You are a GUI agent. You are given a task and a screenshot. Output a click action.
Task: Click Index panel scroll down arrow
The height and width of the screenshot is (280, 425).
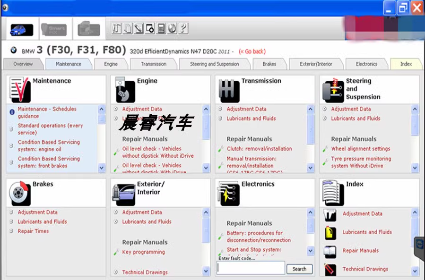(415, 271)
